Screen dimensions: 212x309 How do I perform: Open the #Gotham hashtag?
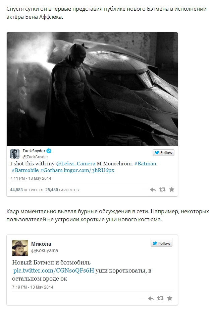coord(51,170)
